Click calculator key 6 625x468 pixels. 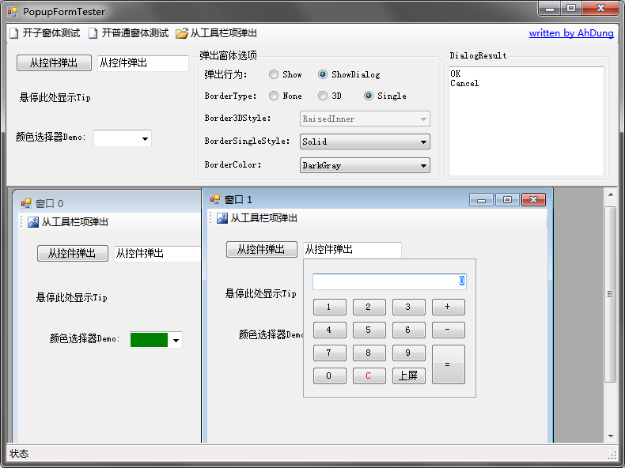click(408, 330)
